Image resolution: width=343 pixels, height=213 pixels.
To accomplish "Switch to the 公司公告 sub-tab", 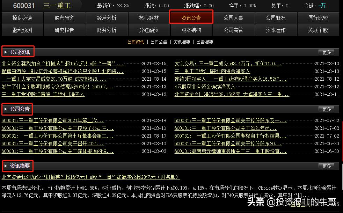I will [159, 42].
